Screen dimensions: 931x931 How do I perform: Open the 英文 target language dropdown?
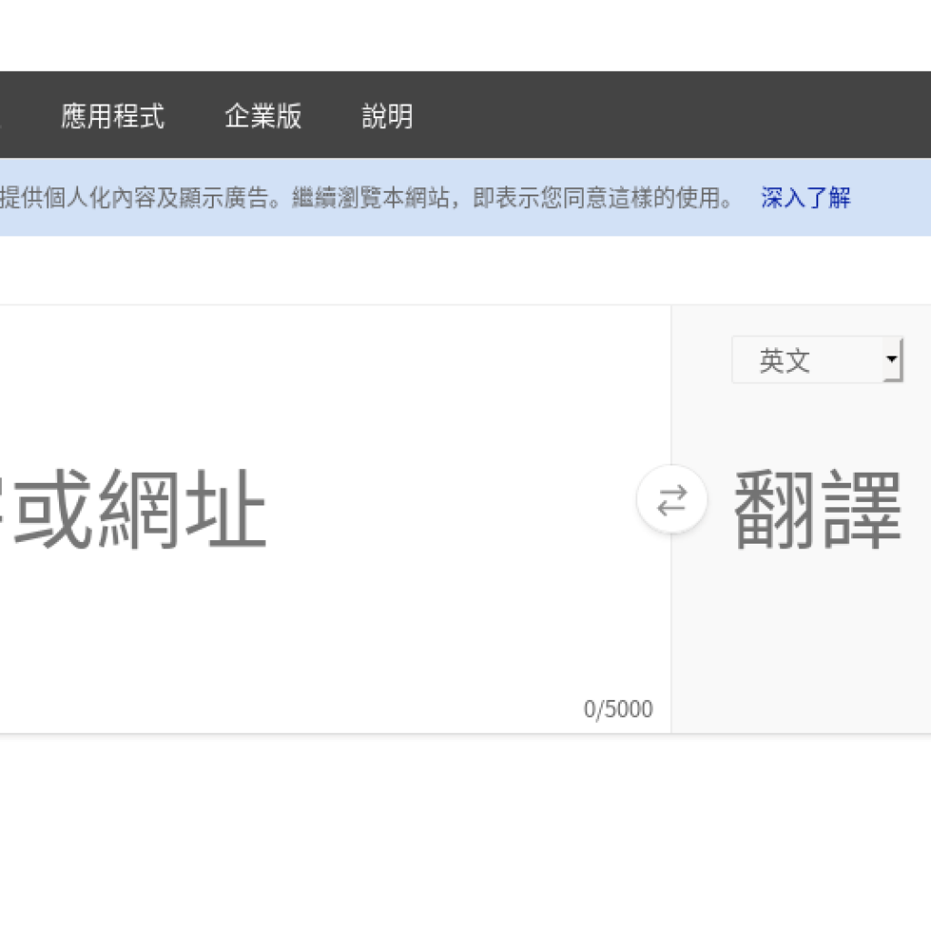tap(816, 360)
